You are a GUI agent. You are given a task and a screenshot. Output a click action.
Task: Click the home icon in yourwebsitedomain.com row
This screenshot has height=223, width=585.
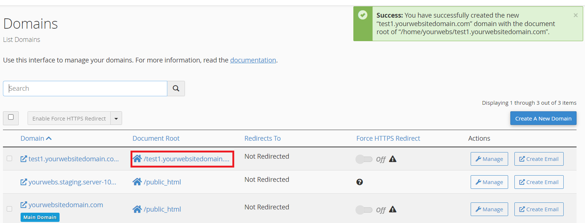(x=137, y=209)
